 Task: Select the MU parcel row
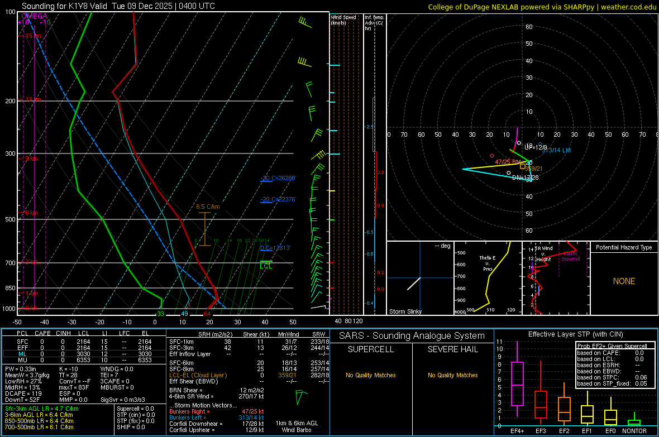pyautogui.click(x=84, y=359)
